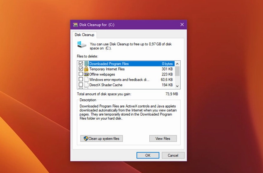The width and height of the screenshot is (263, 173).
Task: Click the 73,9 MB total value
Action: coord(172,94)
